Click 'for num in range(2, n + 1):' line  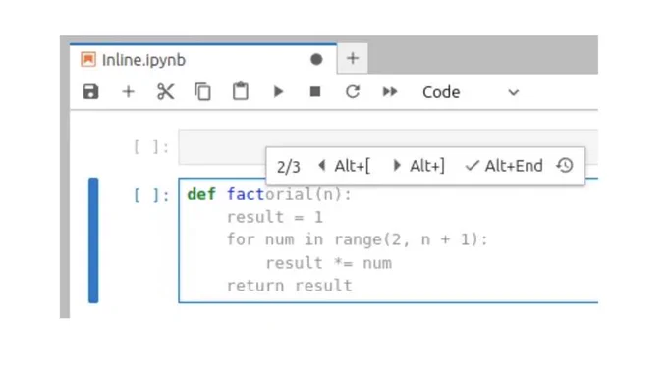pyautogui.click(x=357, y=239)
